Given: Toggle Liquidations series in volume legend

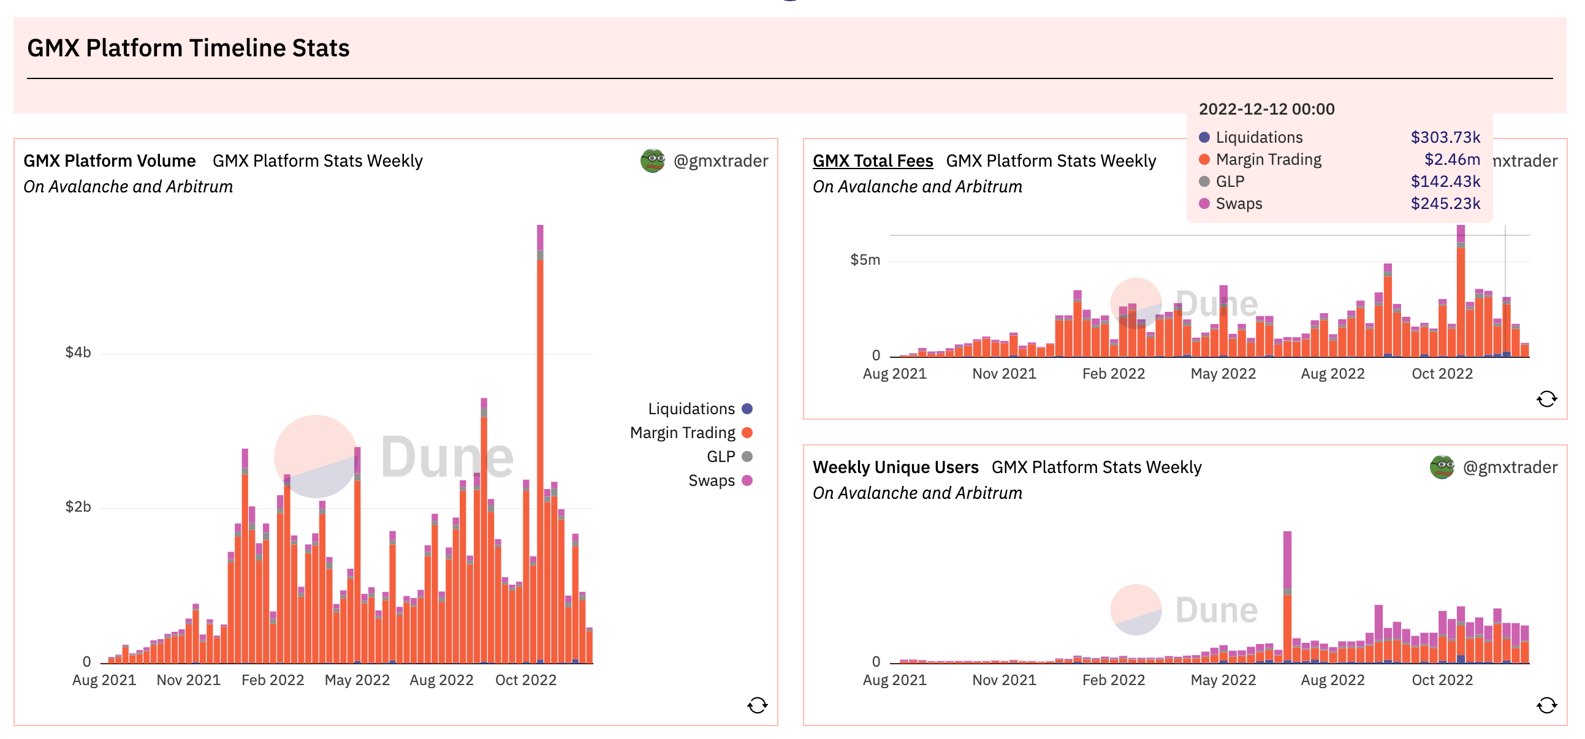Looking at the screenshot, I should click(x=699, y=409).
